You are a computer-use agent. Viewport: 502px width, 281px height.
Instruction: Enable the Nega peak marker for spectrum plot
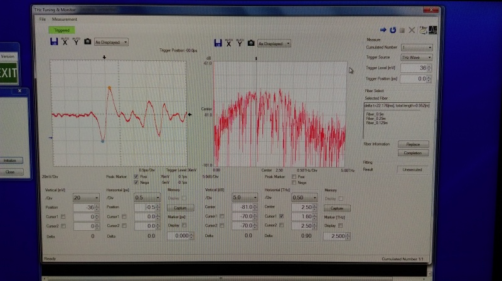click(x=294, y=183)
